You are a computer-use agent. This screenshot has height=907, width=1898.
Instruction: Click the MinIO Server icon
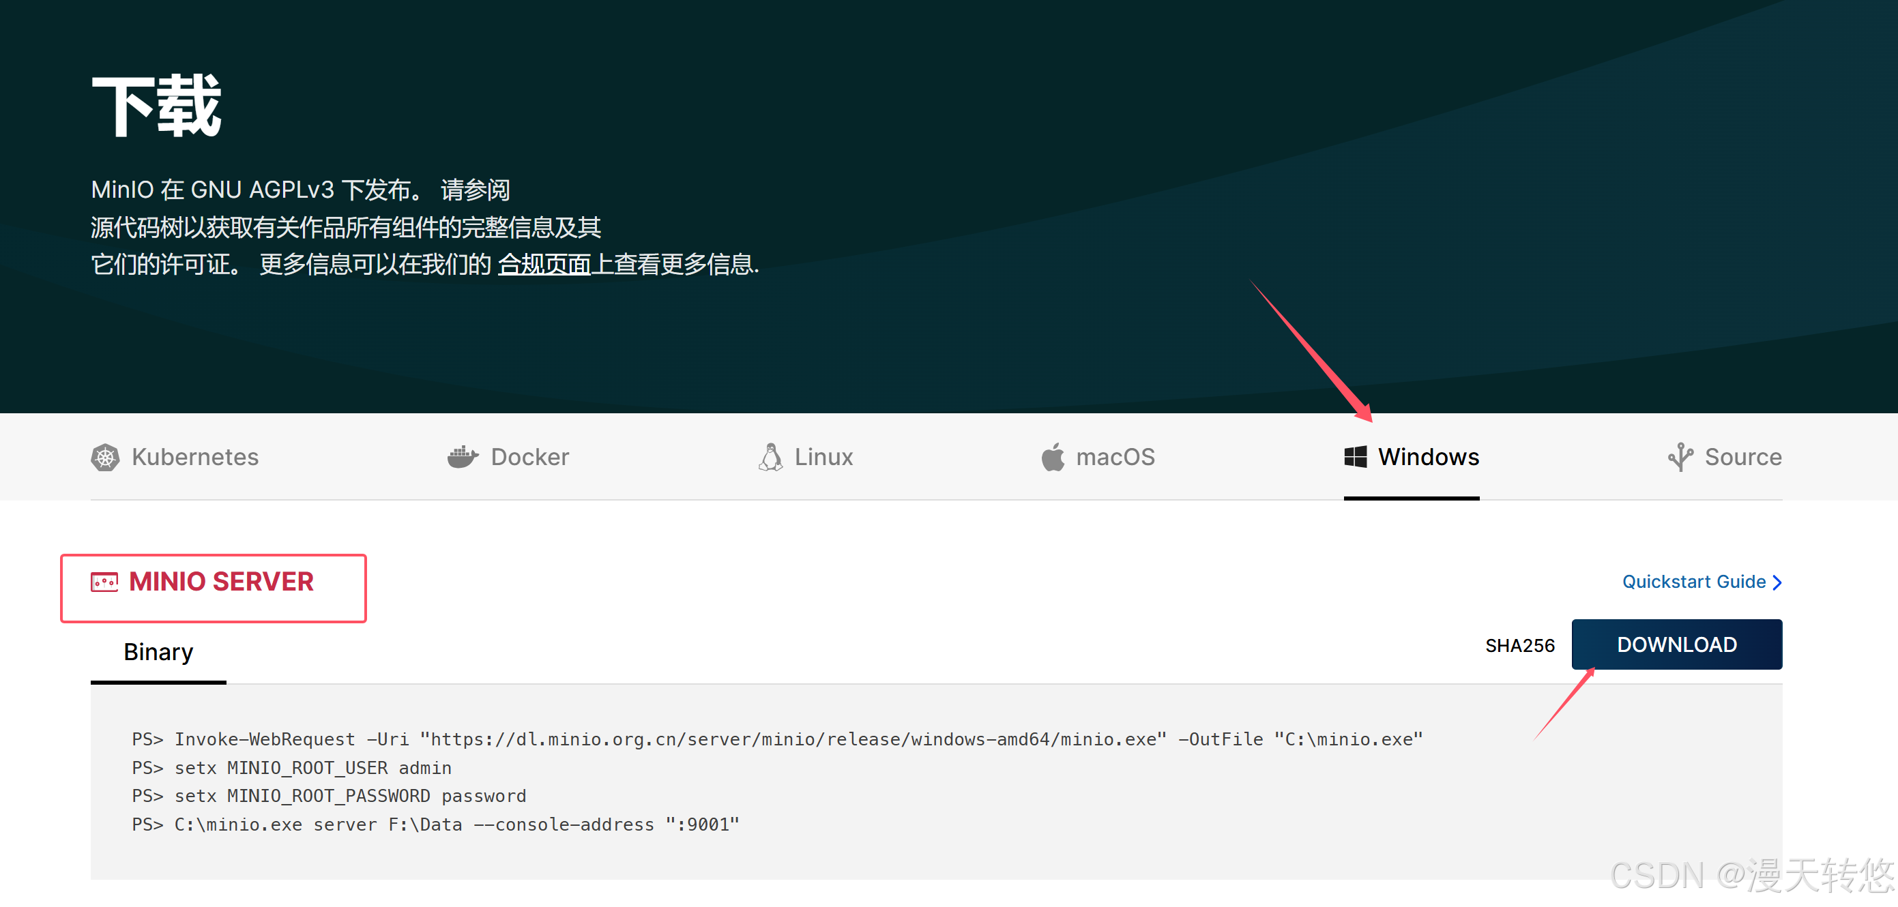click(x=104, y=582)
